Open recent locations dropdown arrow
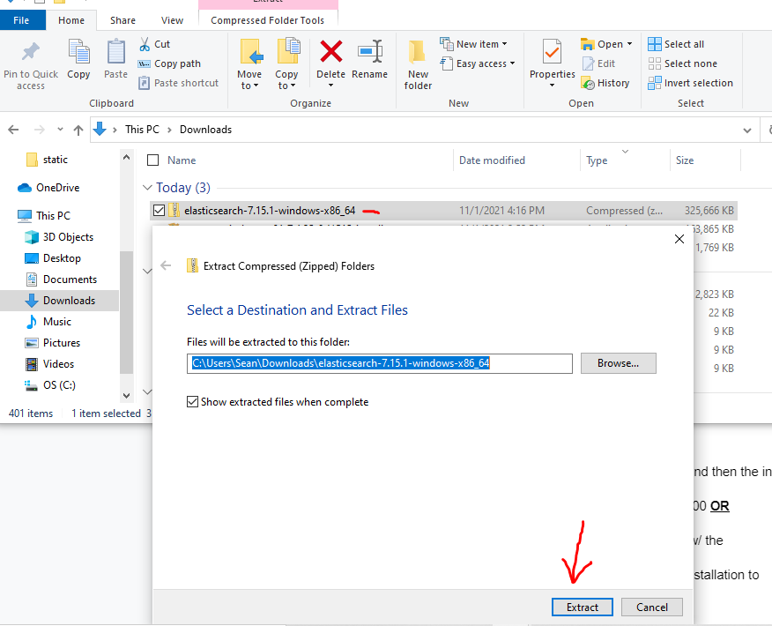This screenshot has width=772, height=626. click(60, 130)
